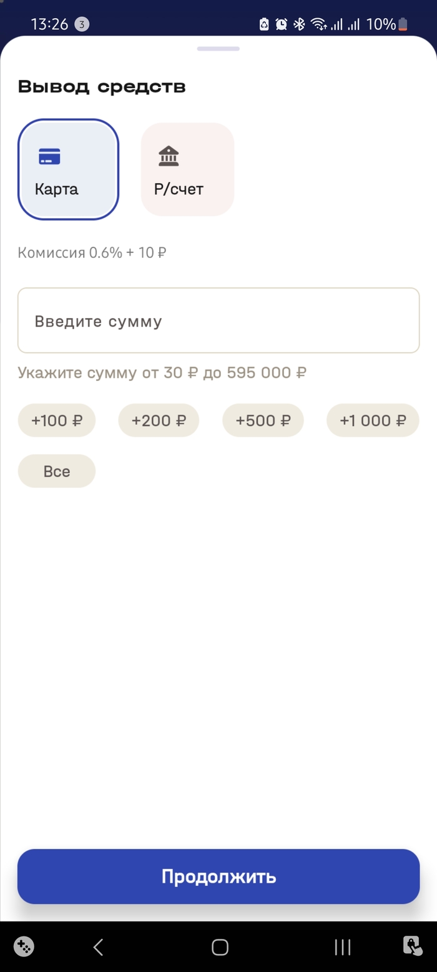Add 200 ₽ to the amount
The image size is (437, 972).
[159, 420]
